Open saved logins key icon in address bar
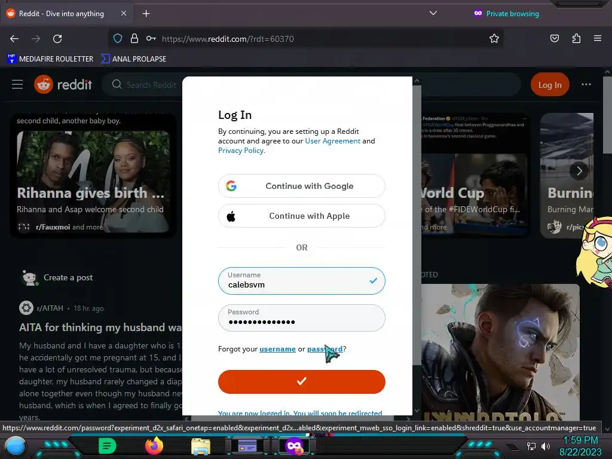This screenshot has width=612, height=459. [x=151, y=38]
